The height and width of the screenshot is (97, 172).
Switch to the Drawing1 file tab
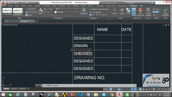(x=27, y=22)
